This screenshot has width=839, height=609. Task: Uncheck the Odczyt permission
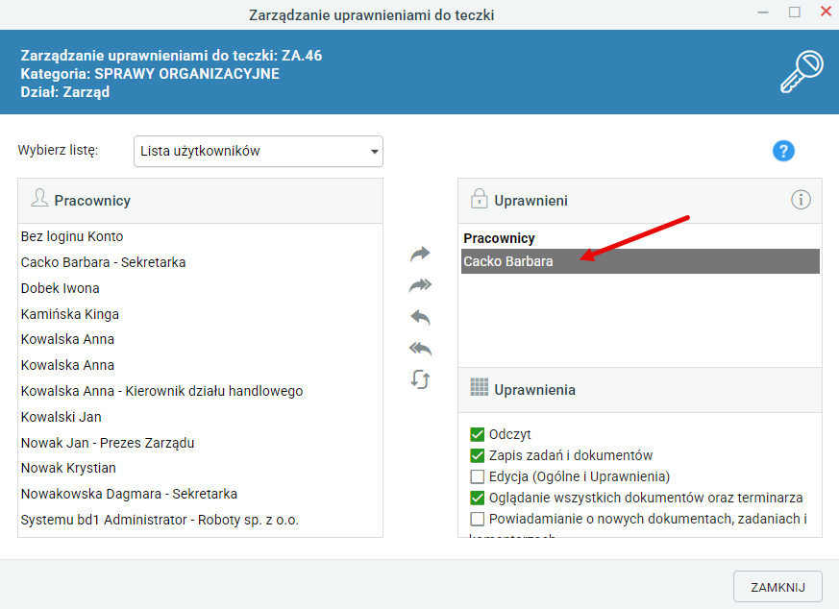click(x=477, y=434)
